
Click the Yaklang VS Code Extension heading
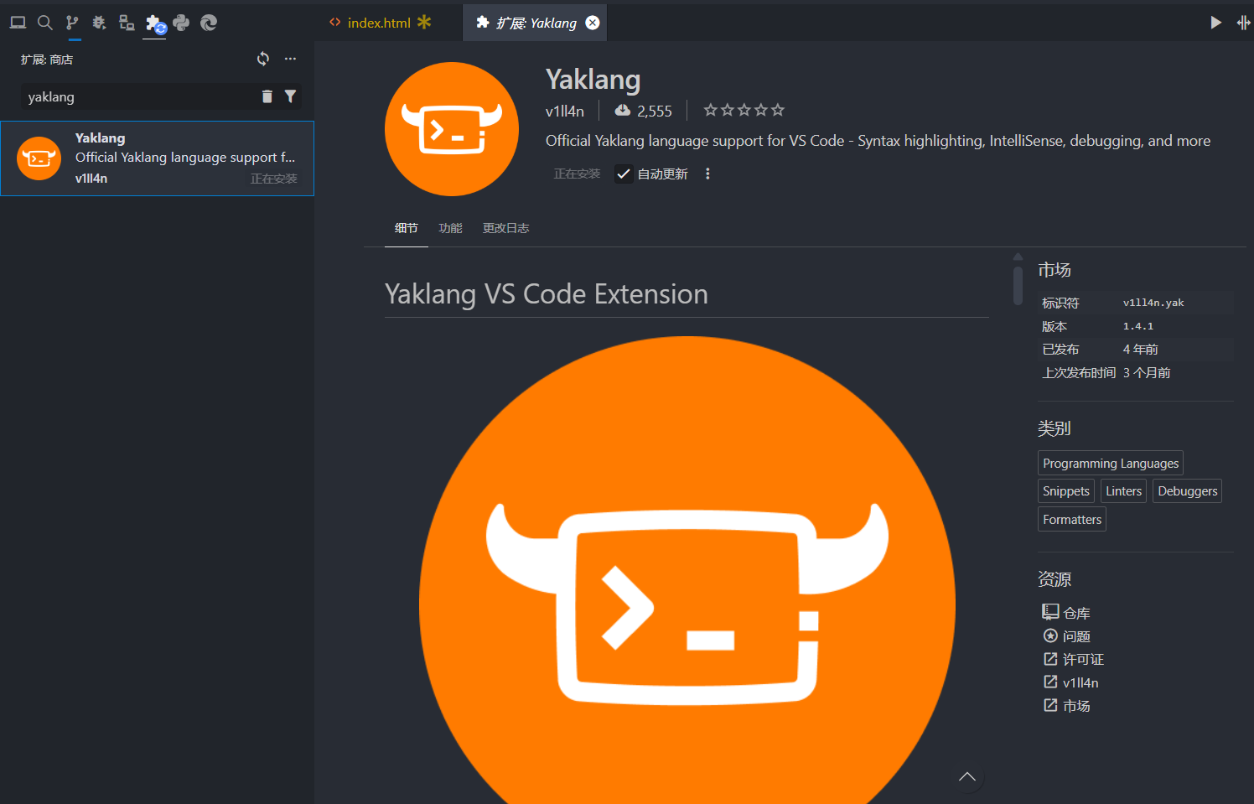click(x=547, y=294)
